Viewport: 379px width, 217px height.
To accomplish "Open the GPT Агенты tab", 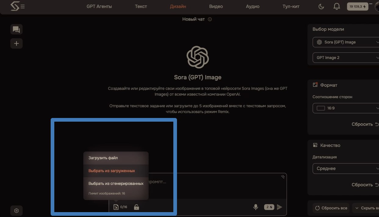I will pos(99,6).
